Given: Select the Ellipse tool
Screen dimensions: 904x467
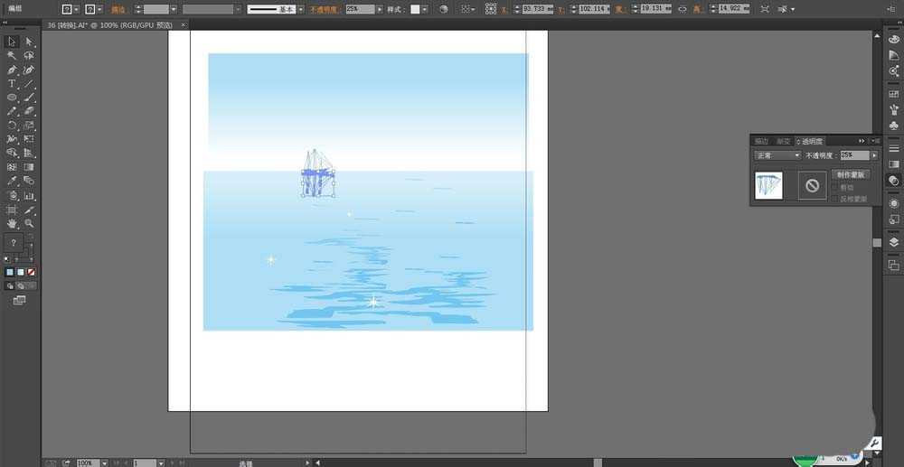Looking at the screenshot, I should click(12, 98).
